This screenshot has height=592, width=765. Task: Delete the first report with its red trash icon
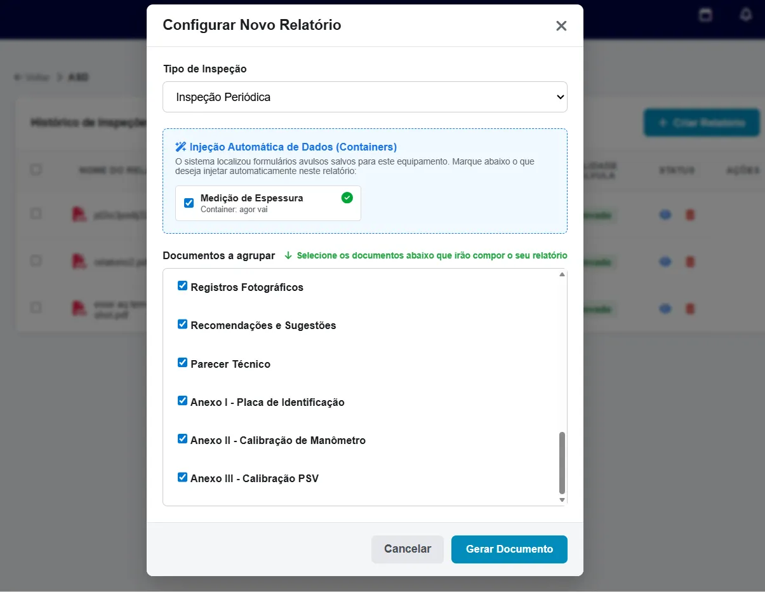[689, 215]
